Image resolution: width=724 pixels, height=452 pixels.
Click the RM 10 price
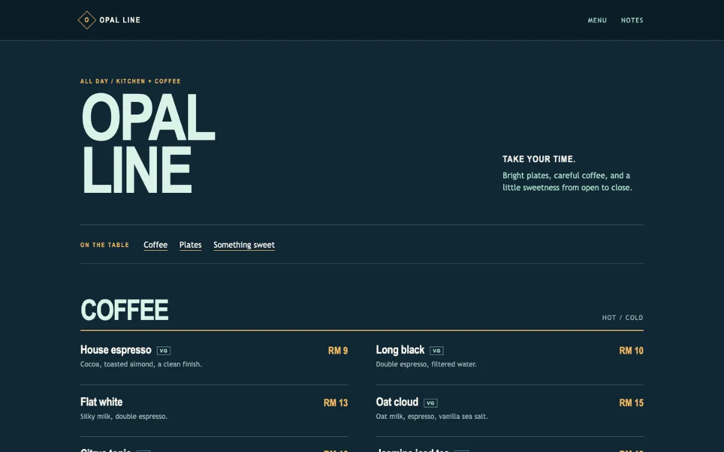click(631, 351)
